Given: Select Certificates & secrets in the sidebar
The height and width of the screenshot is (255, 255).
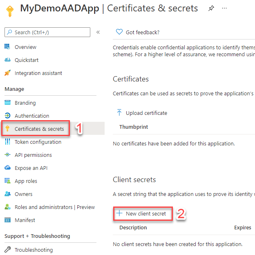Looking at the screenshot, I should 39,129.
